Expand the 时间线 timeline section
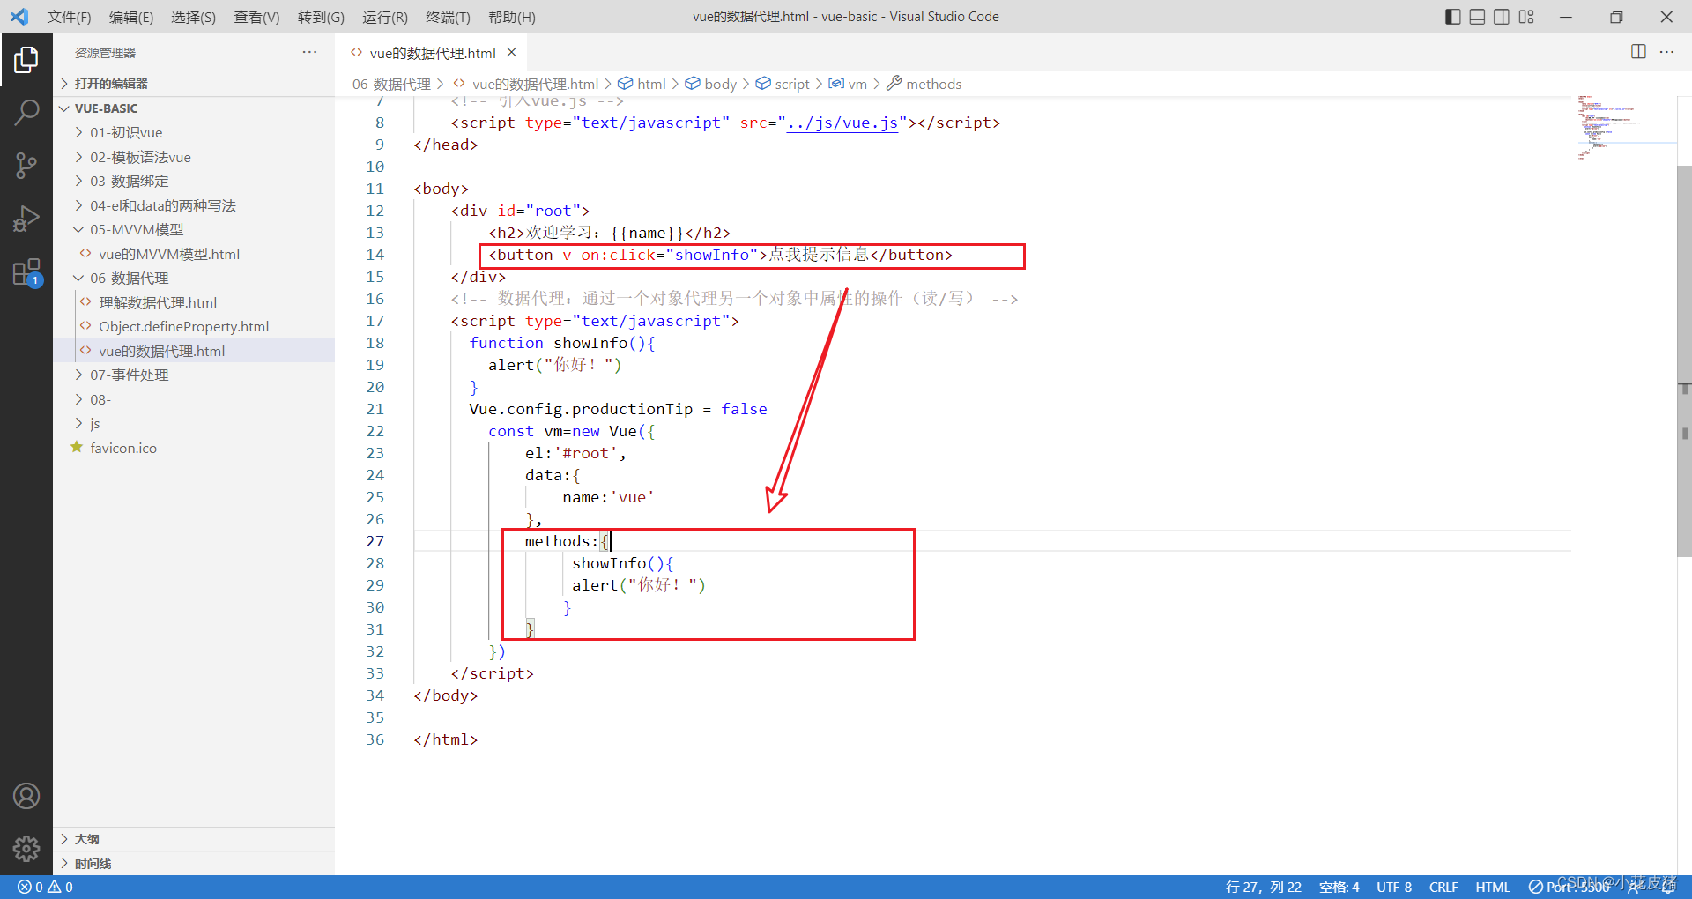Viewport: 1692px width, 899px height. (194, 864)
